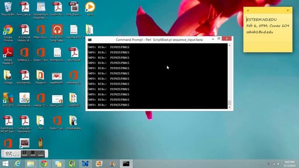Click Command Prompt scrollbar up arrow
299x168 pixels.
pos(229,46)
